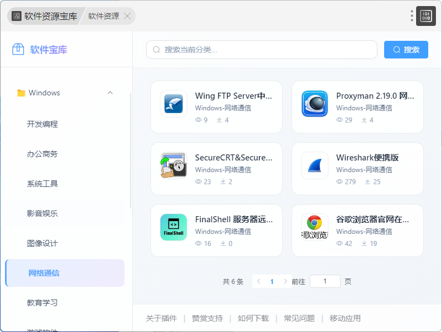Open the SecureCRT app icon
The height and width of the screenshot is (332, 442).
tap(174, 165)
